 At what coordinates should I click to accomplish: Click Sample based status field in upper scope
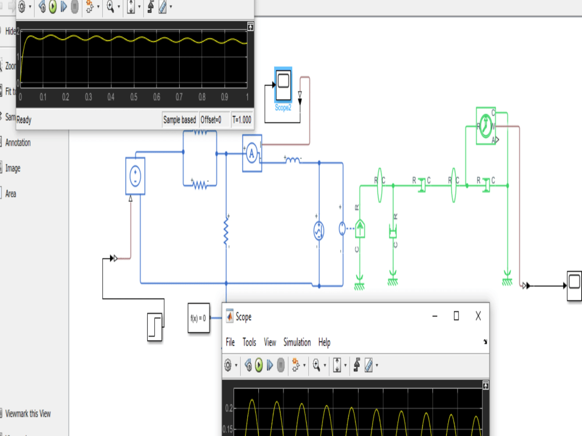(180, 120)
